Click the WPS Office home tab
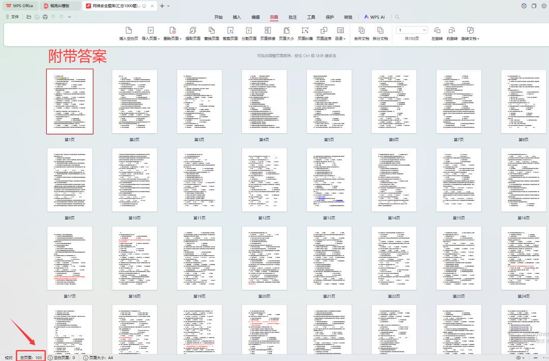Screen dimensions: 549x361 [20, 6]
